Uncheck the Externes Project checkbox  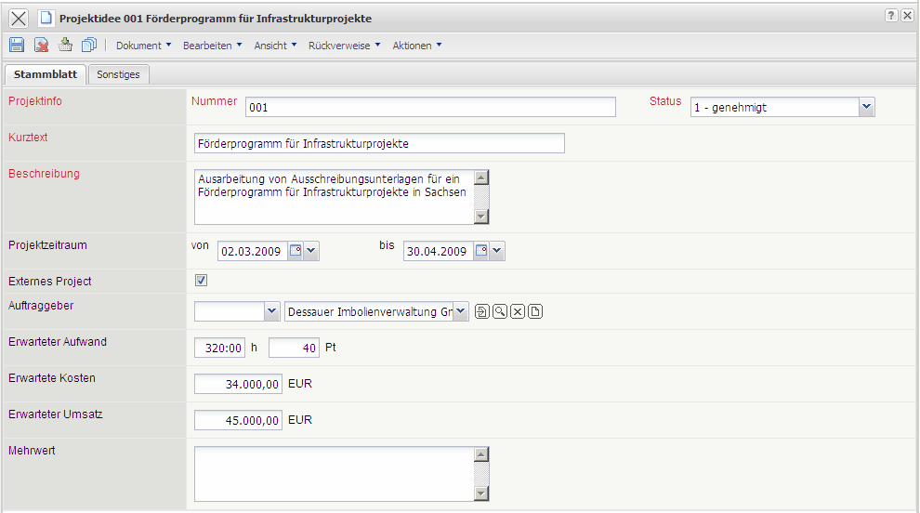(x=202, y=281)
